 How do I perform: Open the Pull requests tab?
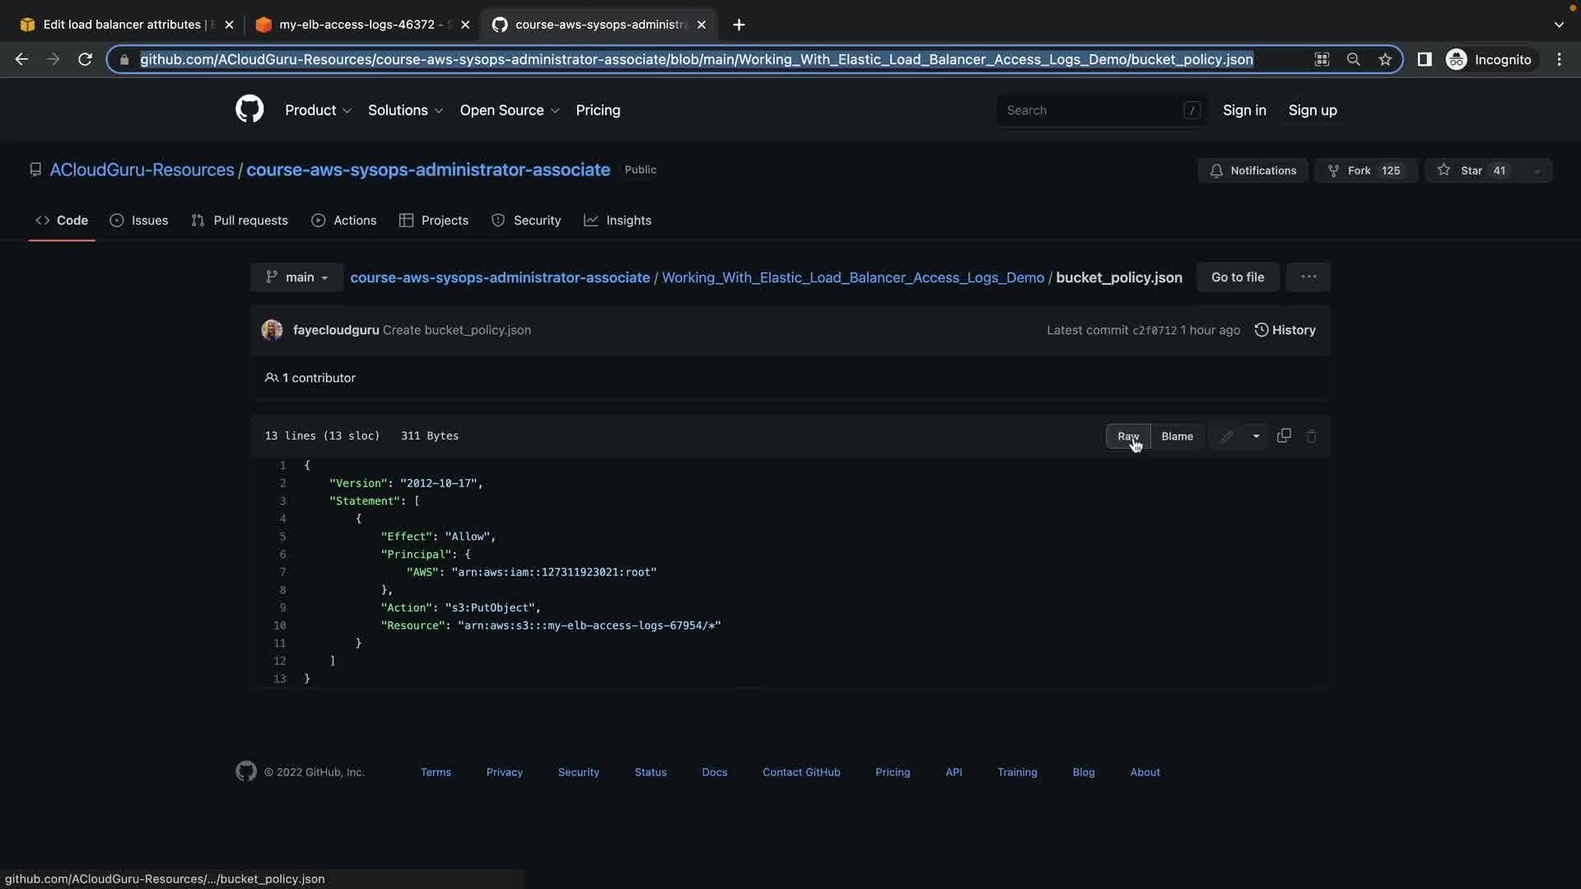click(x=240, y=221)
